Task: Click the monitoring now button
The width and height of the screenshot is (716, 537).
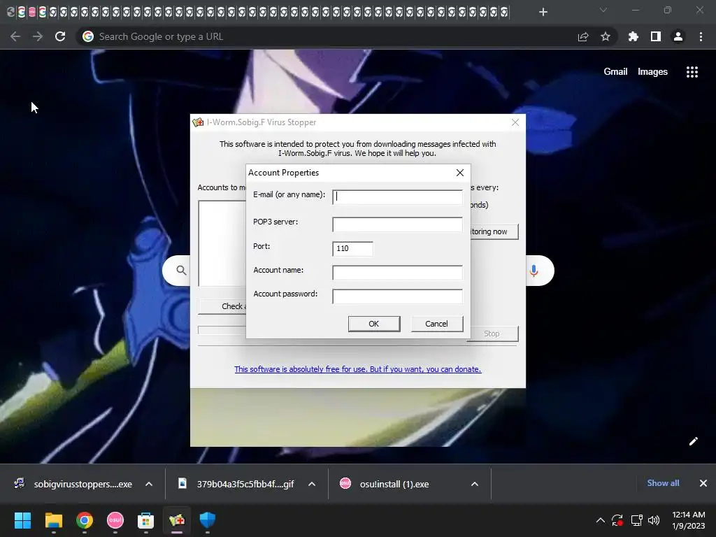Action: coord(494,231)
